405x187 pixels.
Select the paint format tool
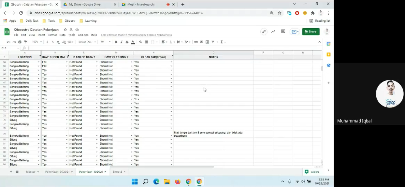[x=25, y=42]
